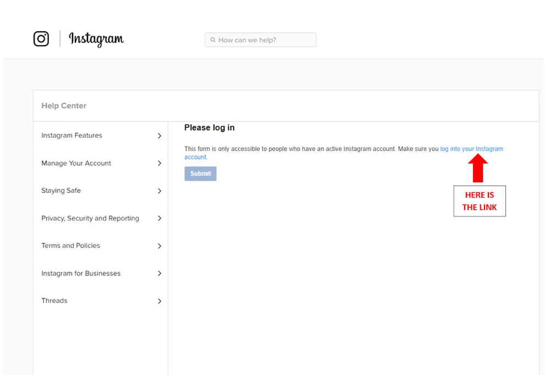
Task: Expand the chevron beside Instagram for Businesses
Action: coord(159,273)
